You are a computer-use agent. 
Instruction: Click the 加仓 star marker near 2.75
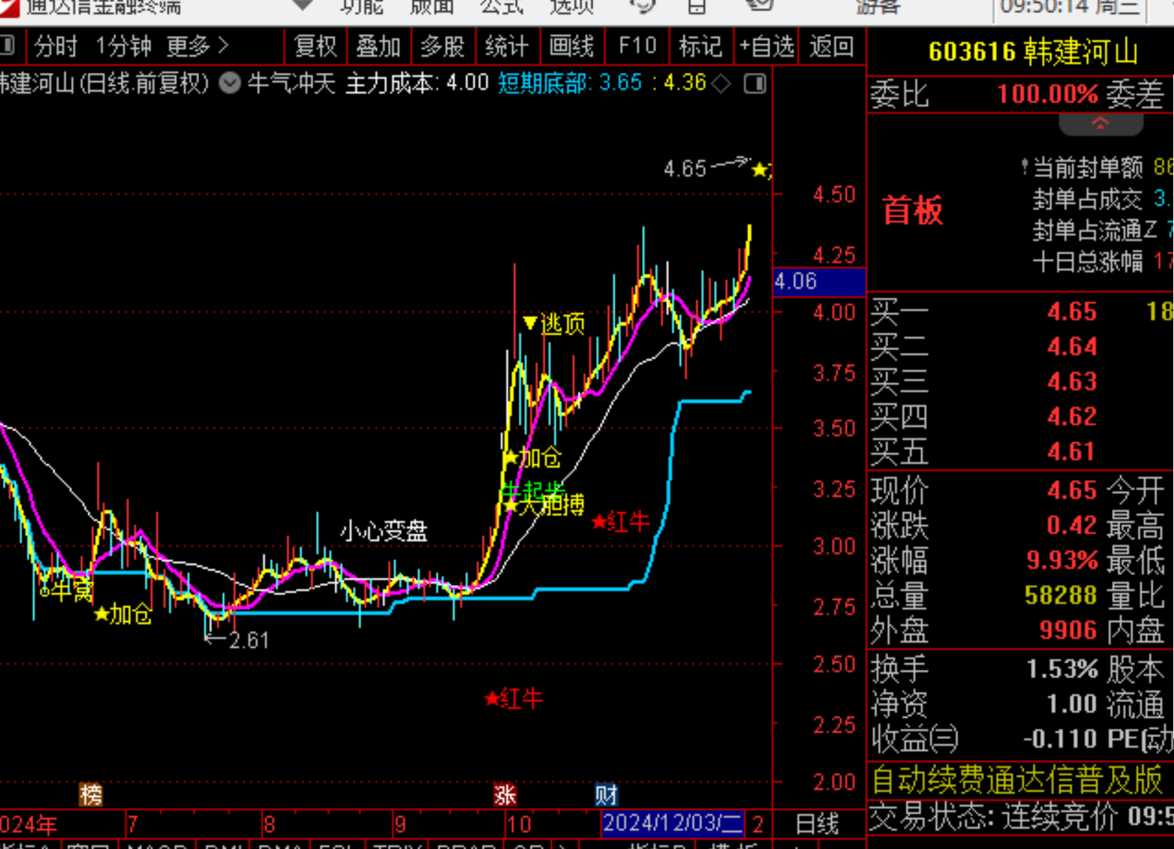tap(102, 614)
